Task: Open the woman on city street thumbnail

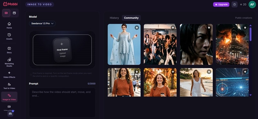Action: pyautogui.click(x=124, y=82)
